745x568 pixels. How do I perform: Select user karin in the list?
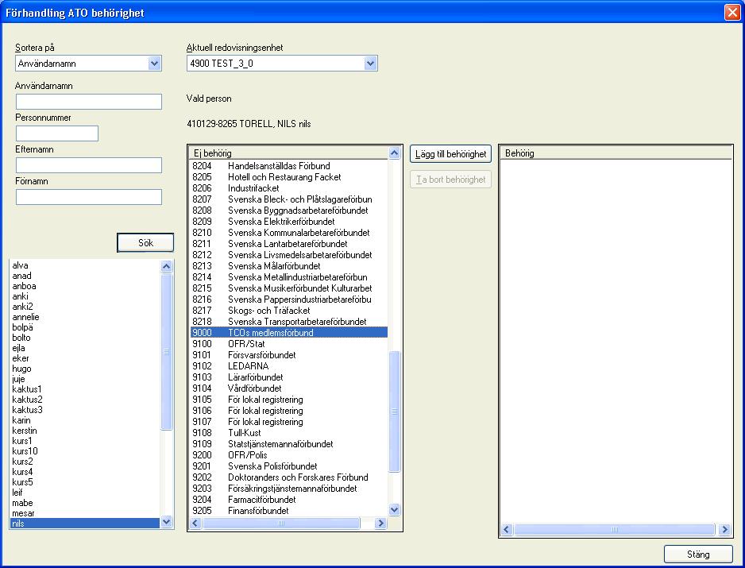(84, 420)
